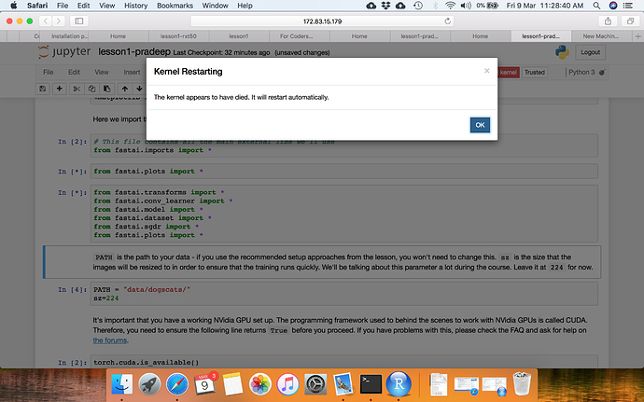Click OK in Kernel Restarting dialog
Screen dimensions: 644x402
480,125
